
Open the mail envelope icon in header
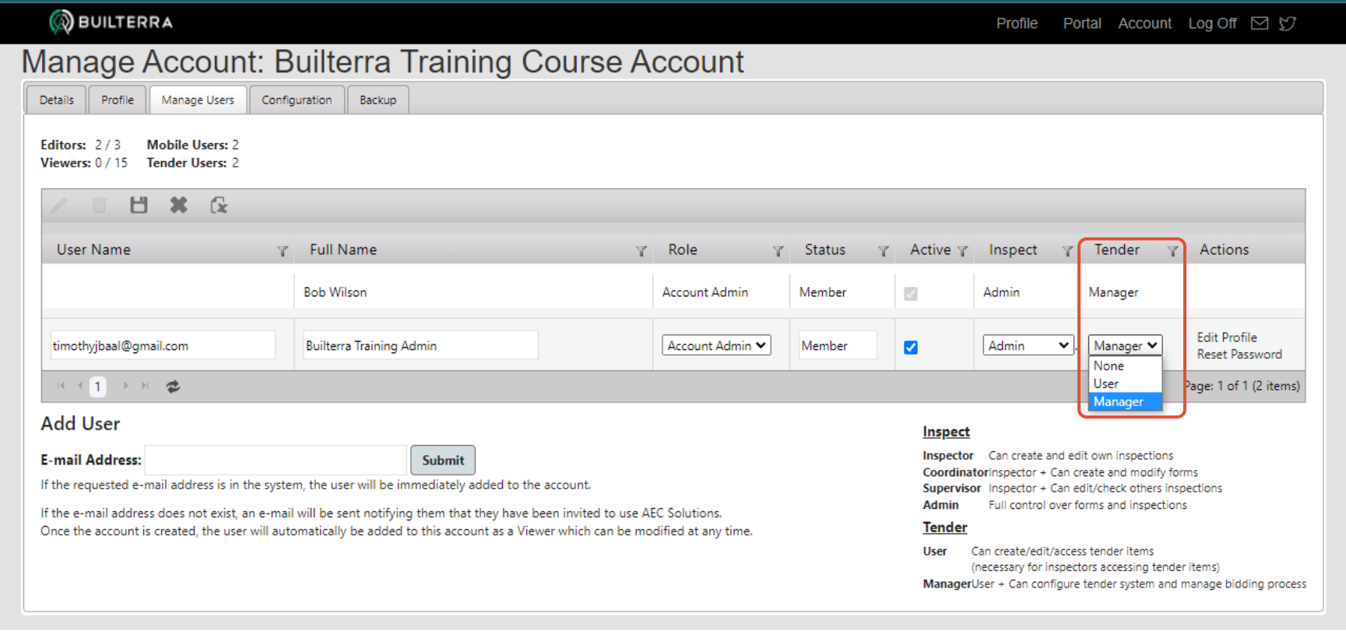pyautogui.click(x=1259, y=23)
